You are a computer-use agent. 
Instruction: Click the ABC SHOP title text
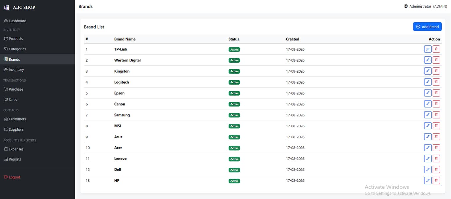tap(24, 7)
